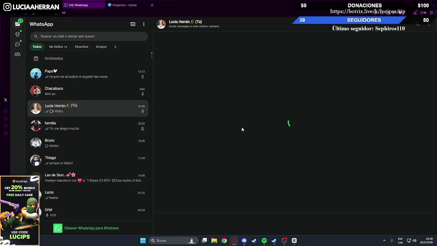Open Google Chrome from the taskbar
This screenshot has height=246, width=437.
pos(224,241)
